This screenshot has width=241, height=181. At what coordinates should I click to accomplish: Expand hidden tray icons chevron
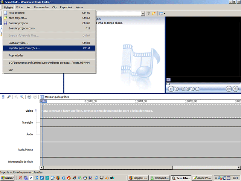pos(216,178)
